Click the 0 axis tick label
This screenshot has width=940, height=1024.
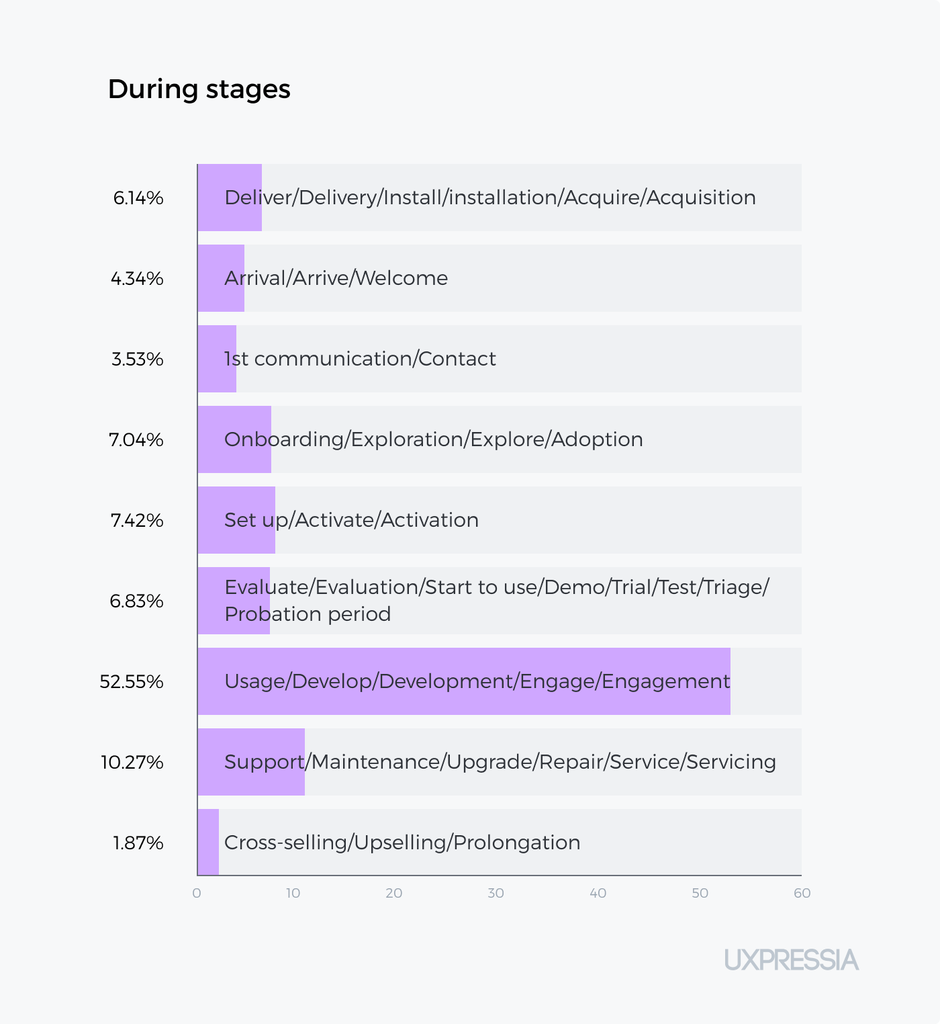point(197,893)
